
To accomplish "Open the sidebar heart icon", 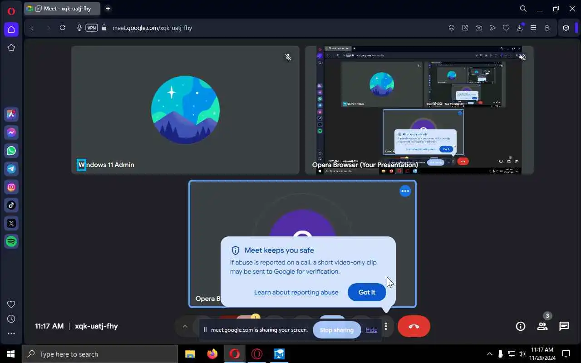I will 11,304.
